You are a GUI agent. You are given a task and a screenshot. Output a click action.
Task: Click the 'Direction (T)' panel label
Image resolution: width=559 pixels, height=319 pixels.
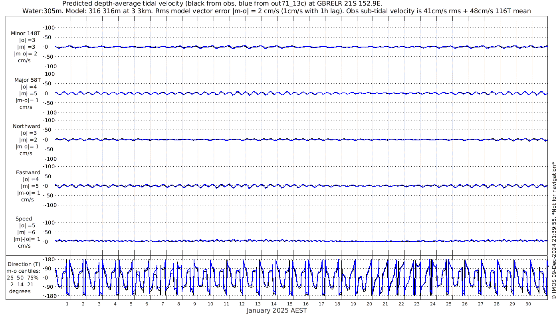[24, 264]
